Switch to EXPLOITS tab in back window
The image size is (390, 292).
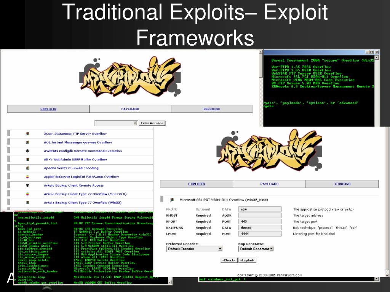pos(48,109)
